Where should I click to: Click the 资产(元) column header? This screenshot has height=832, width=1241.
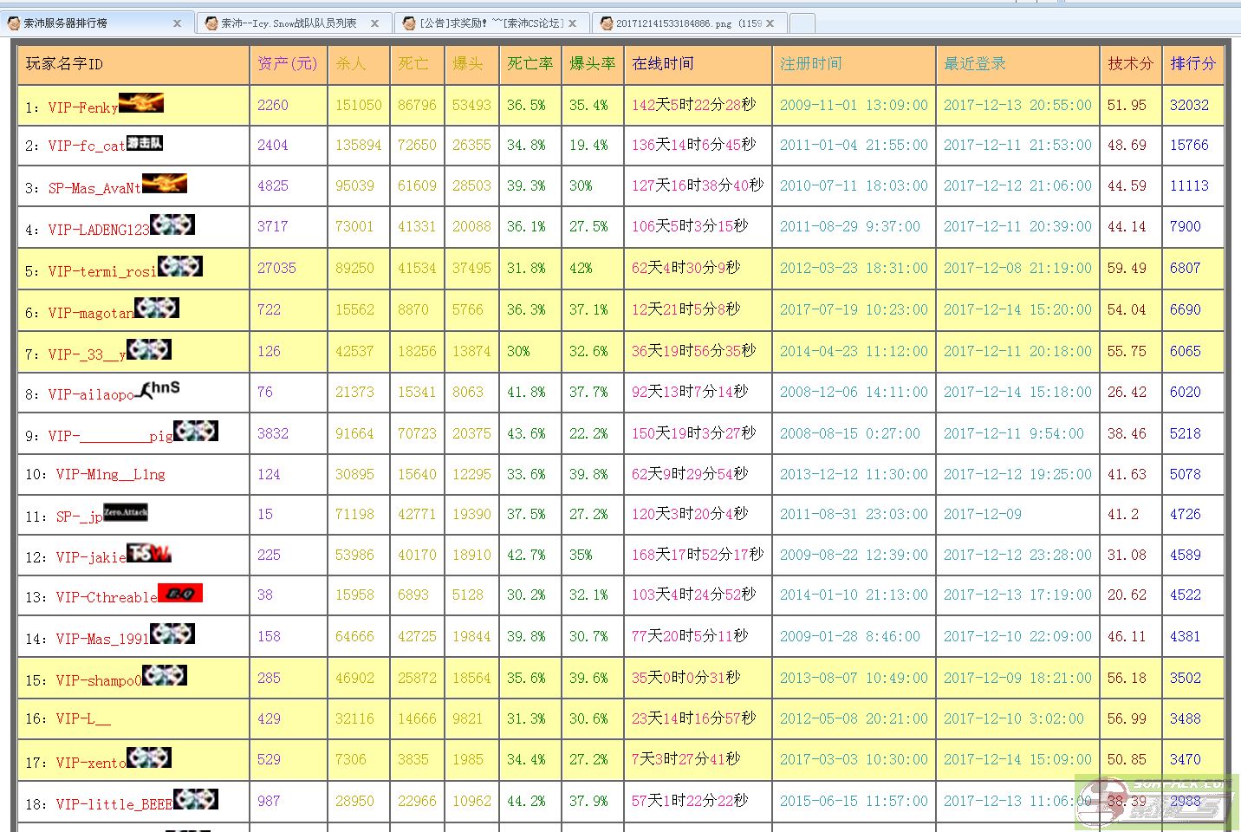pyautogui.click(x=287, y=63)
